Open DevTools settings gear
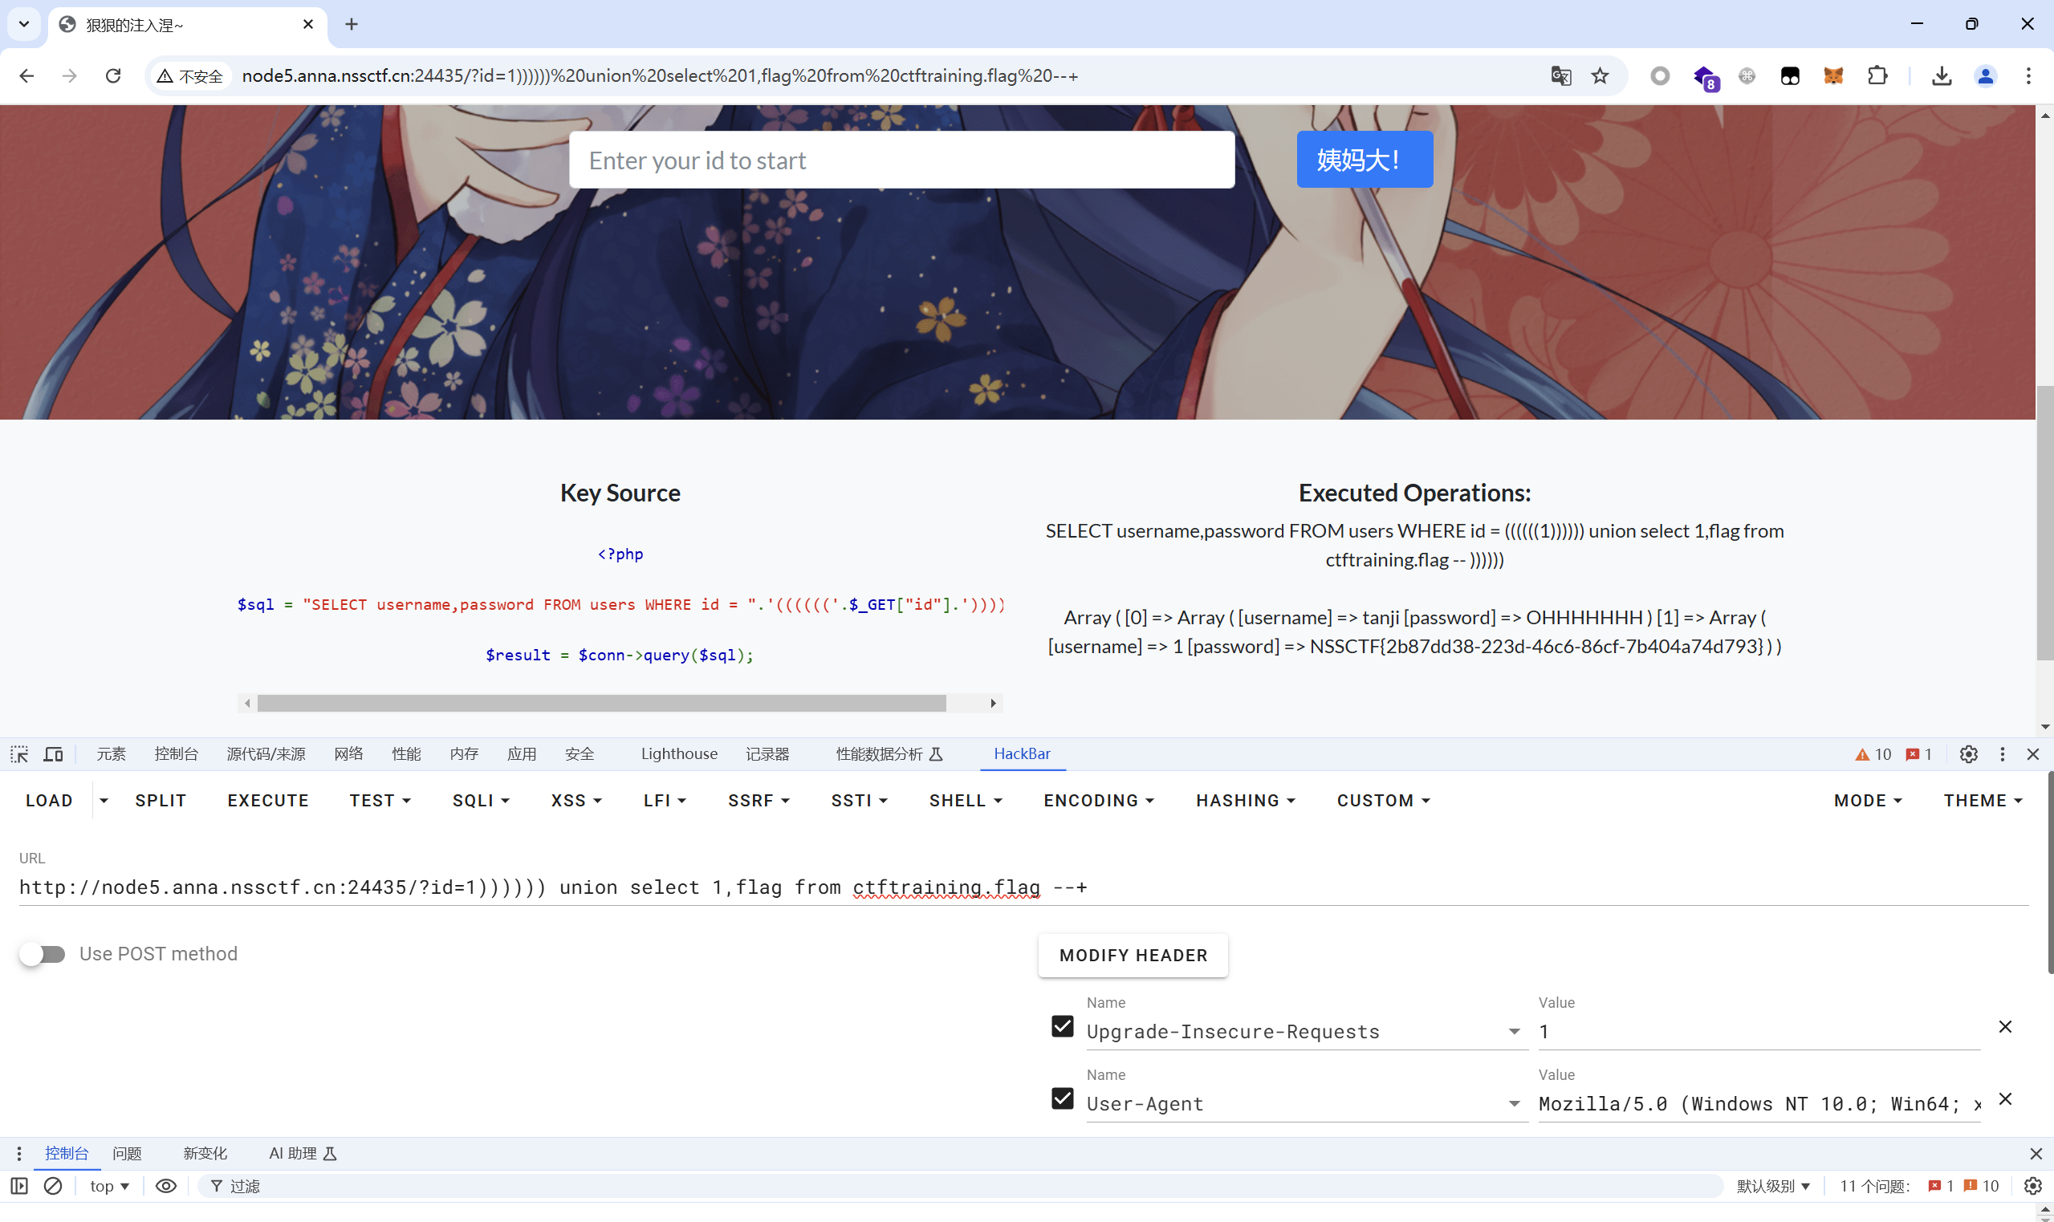This screenshot has height=1222, width=2054. point(1968,753)
